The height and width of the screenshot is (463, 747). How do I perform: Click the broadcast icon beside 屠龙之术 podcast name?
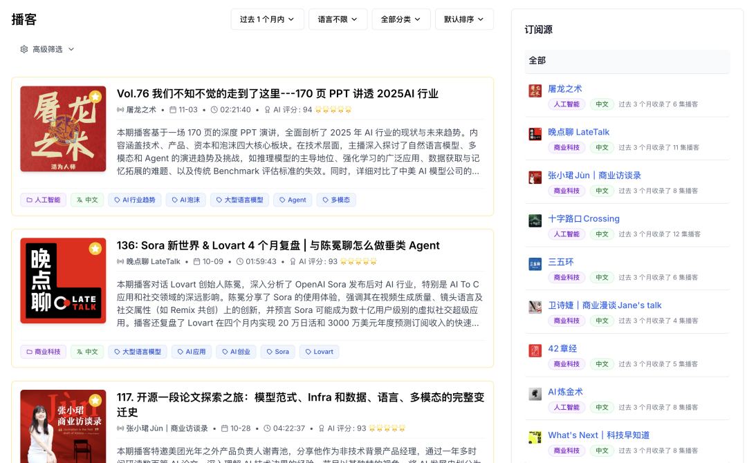point(121,108)
